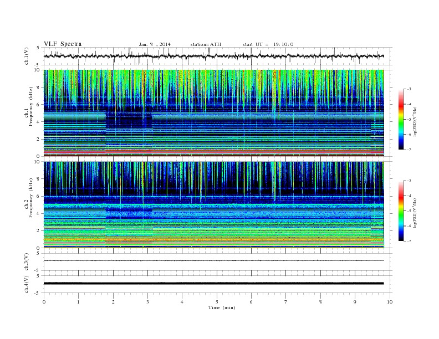
Task: Click the time axis tick label '0'
Action: pyautogui.click(x=44, y=302)
